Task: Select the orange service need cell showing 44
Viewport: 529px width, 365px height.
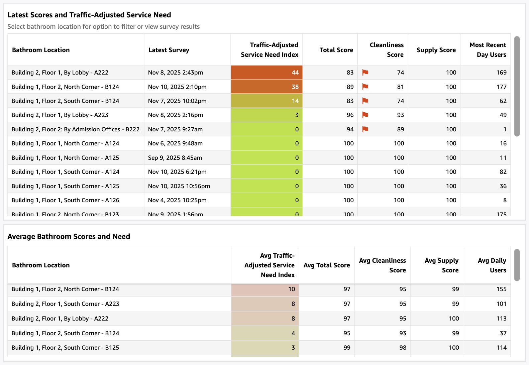Action: click(267, 73)
